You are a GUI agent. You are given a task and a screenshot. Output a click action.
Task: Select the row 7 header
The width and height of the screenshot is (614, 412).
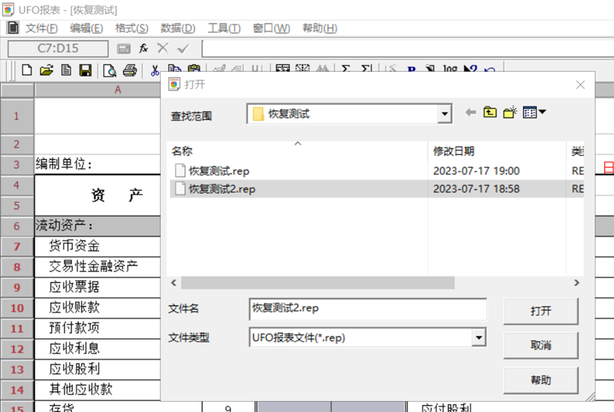click(17, 246)
